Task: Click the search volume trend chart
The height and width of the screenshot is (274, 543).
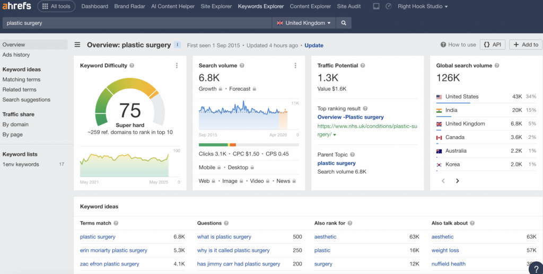Action: coord(243,115)
